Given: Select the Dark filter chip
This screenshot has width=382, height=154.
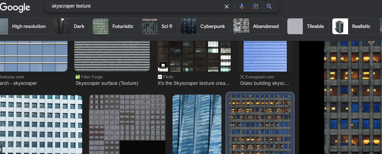Looking at the screenshot, I should point(72,26).
